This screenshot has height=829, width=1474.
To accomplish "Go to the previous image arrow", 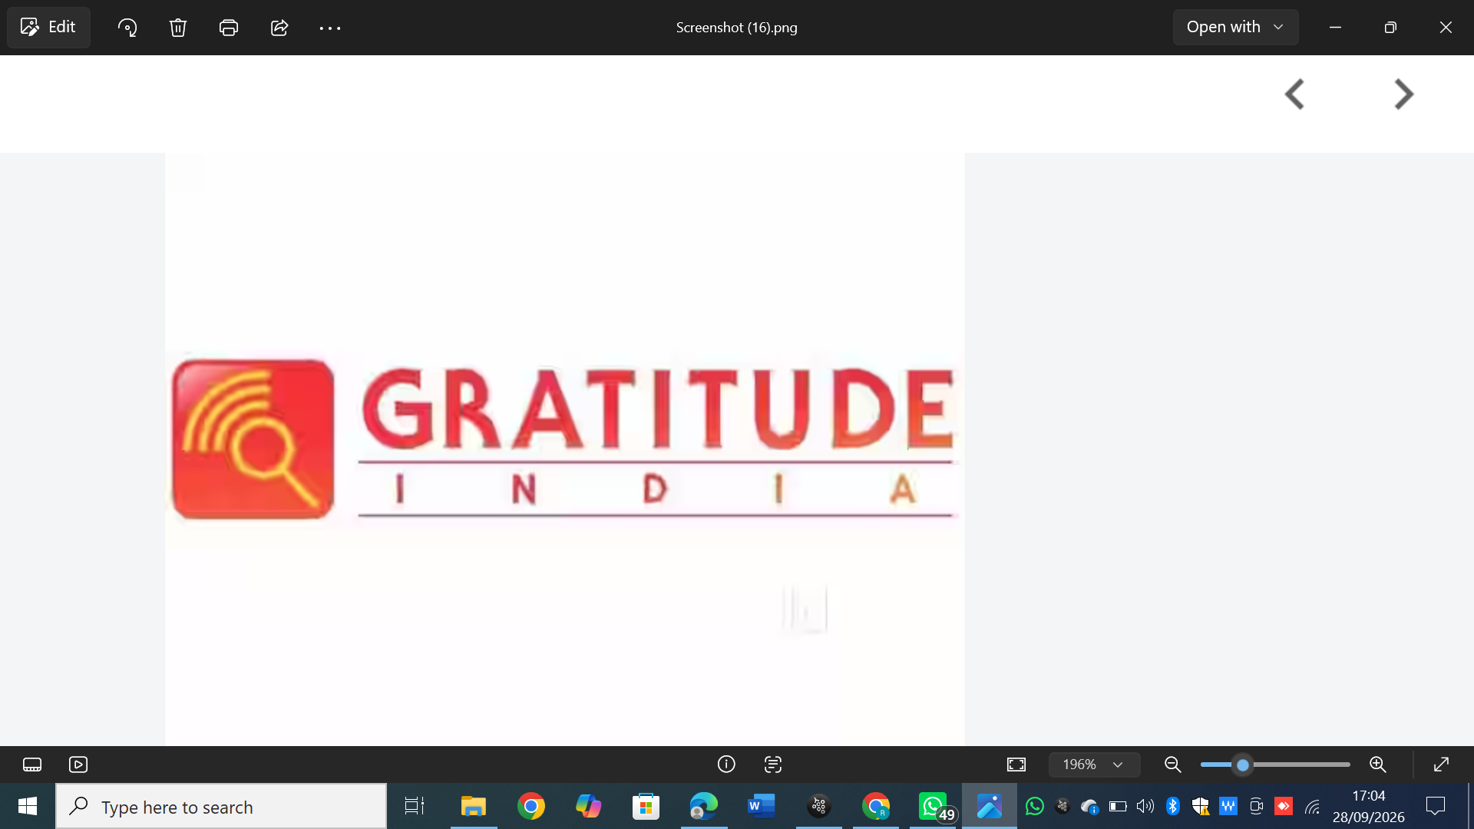I will point(1295,94).
